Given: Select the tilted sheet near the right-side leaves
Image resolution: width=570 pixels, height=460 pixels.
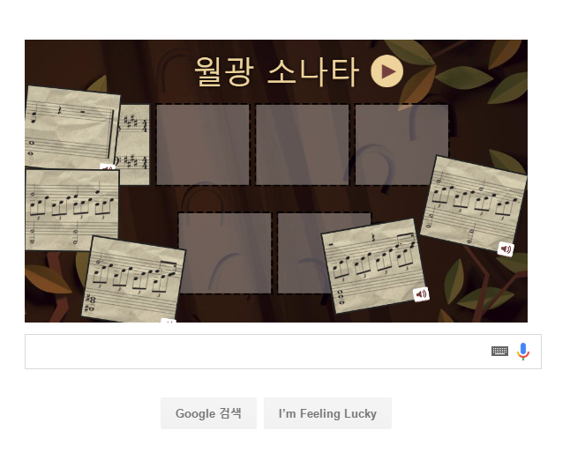Looking at the screenshot, I should (x=474, y=204).
